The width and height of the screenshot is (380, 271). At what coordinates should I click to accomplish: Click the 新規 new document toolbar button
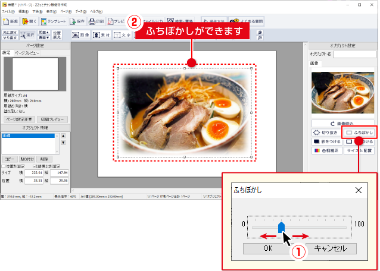(11, 21)
